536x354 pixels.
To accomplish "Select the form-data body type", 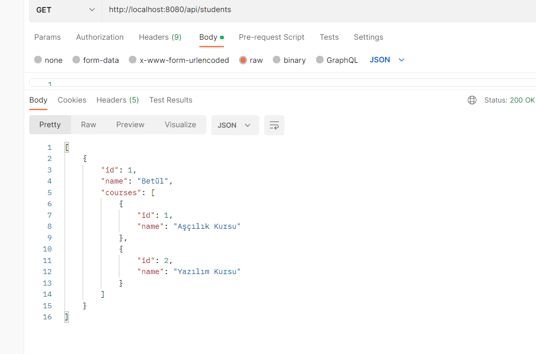I will (x=96, y=60).
